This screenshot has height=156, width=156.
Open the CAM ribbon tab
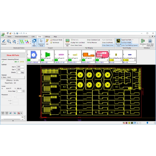point(33,37)
